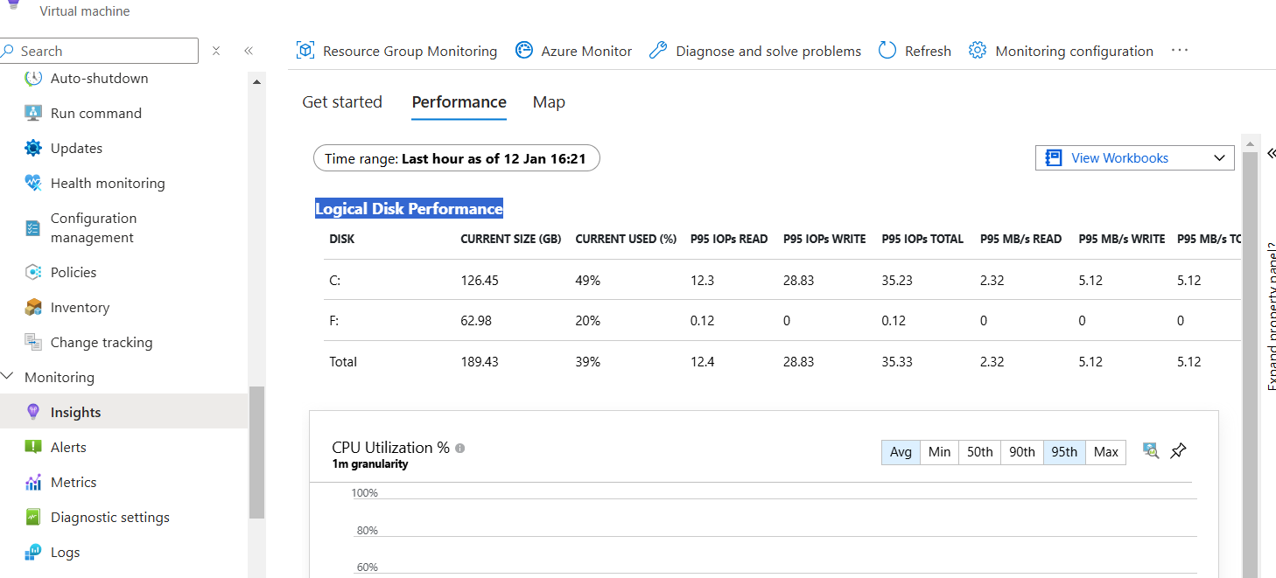Image resolution: width=1276 pixels, height=578 pixels.
Task: Click the Inventory box icon
Action: point(33,307)
